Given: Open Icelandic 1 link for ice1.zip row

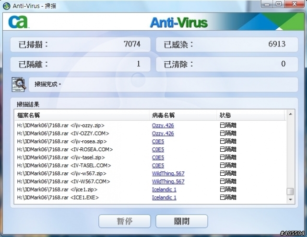Looking at the screenshot, I should [x=164, y=190].
